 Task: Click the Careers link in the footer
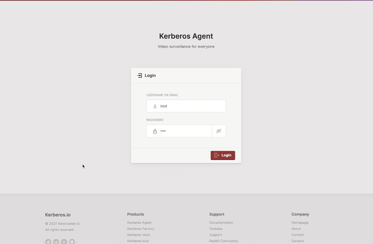(x=297, y=241)
